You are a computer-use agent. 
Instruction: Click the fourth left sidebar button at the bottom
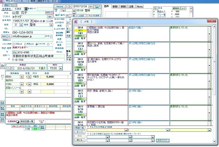click(x=2, y=120)
